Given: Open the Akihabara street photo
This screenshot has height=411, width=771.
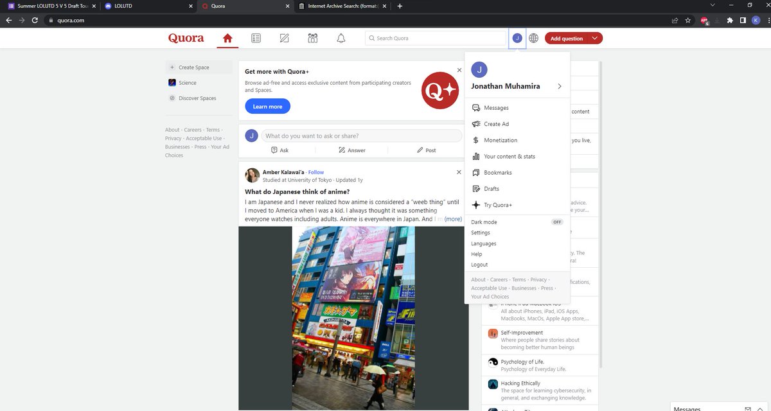Looking at the screenshot, I should (x=353, y=318).
